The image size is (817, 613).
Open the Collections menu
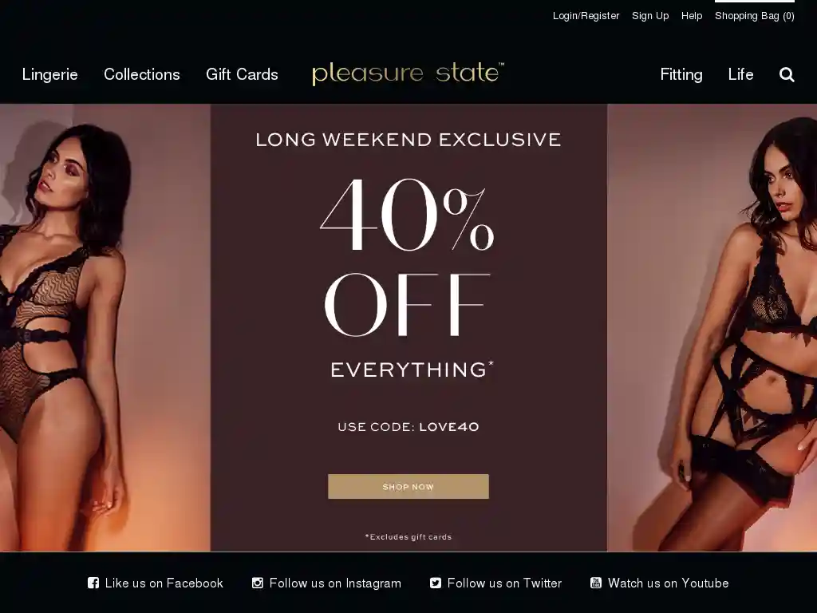(142, 74)
